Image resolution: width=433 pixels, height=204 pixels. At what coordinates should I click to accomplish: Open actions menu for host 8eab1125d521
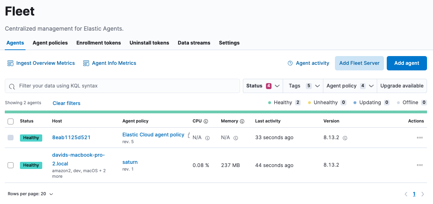pos(419,138)
